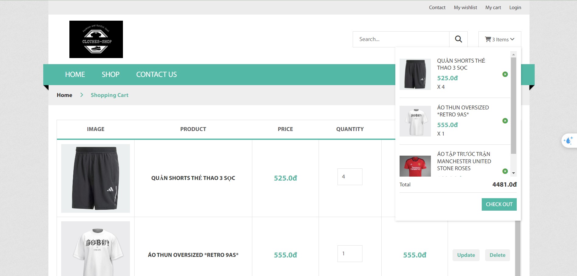The height and width of the screenshot is (276, 577).
Task: Click Update for Áo Thun Oversized row
Action: click(466, 255)
